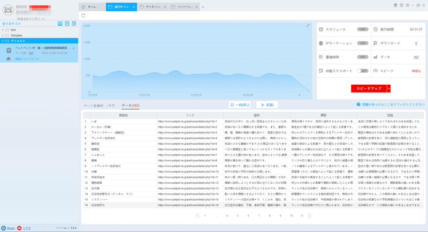Go to page 11 in pagination

point(302,215)
